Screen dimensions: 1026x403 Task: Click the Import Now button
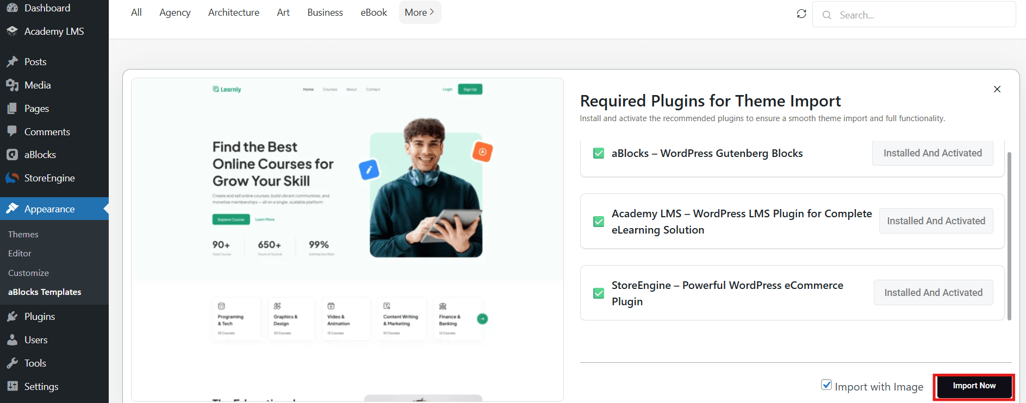[974, 386]
